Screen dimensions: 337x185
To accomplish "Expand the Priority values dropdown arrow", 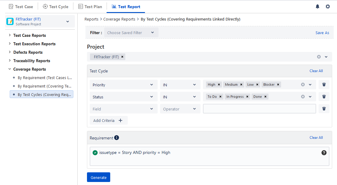I will pos(310,85).
